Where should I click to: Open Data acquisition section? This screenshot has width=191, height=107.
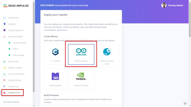point(16,30)
